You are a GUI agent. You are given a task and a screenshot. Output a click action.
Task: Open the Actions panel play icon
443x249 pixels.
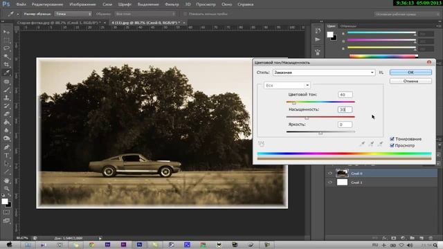pyautogui.click(x=318, y=39)
